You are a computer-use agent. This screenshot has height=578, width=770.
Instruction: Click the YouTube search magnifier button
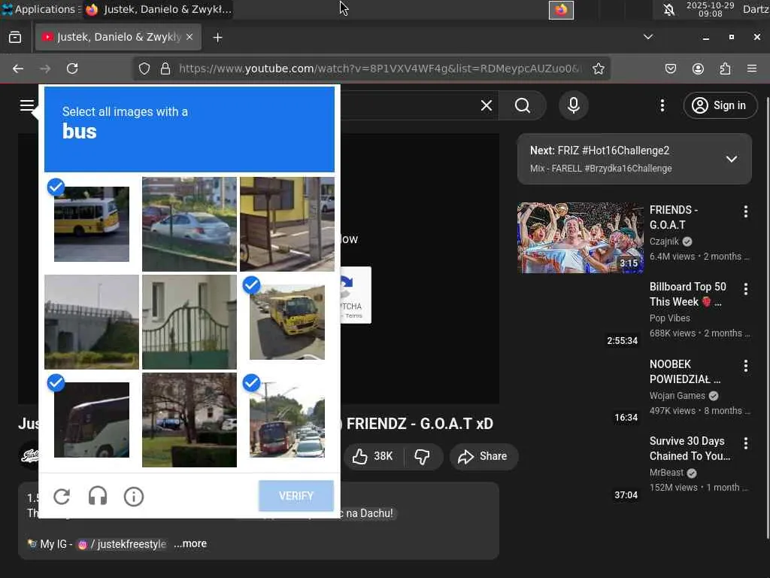(x=523, y=105)
